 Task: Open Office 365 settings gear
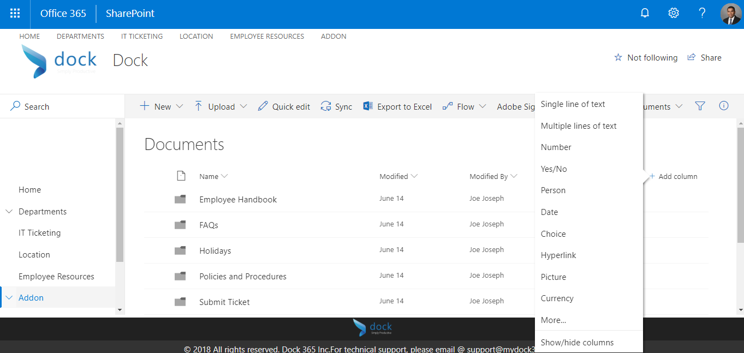(673, 12)
